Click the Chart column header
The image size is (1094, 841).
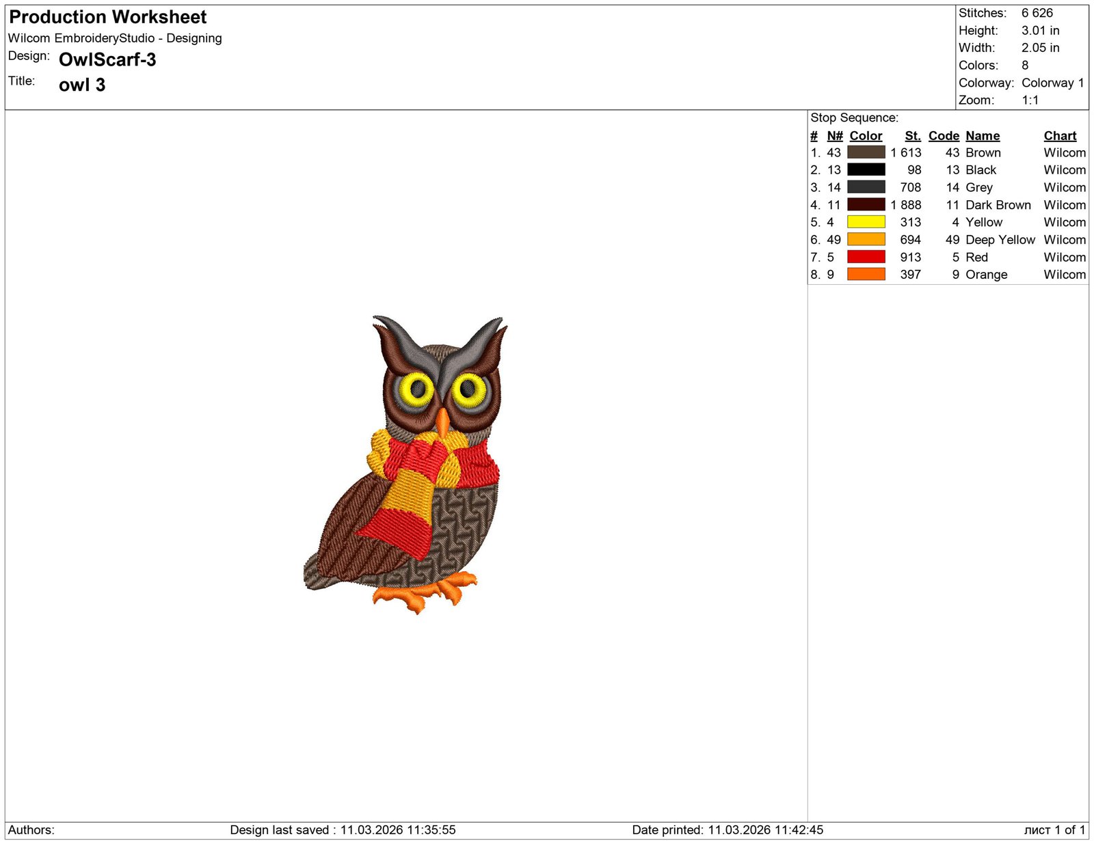coord(1059,136)
